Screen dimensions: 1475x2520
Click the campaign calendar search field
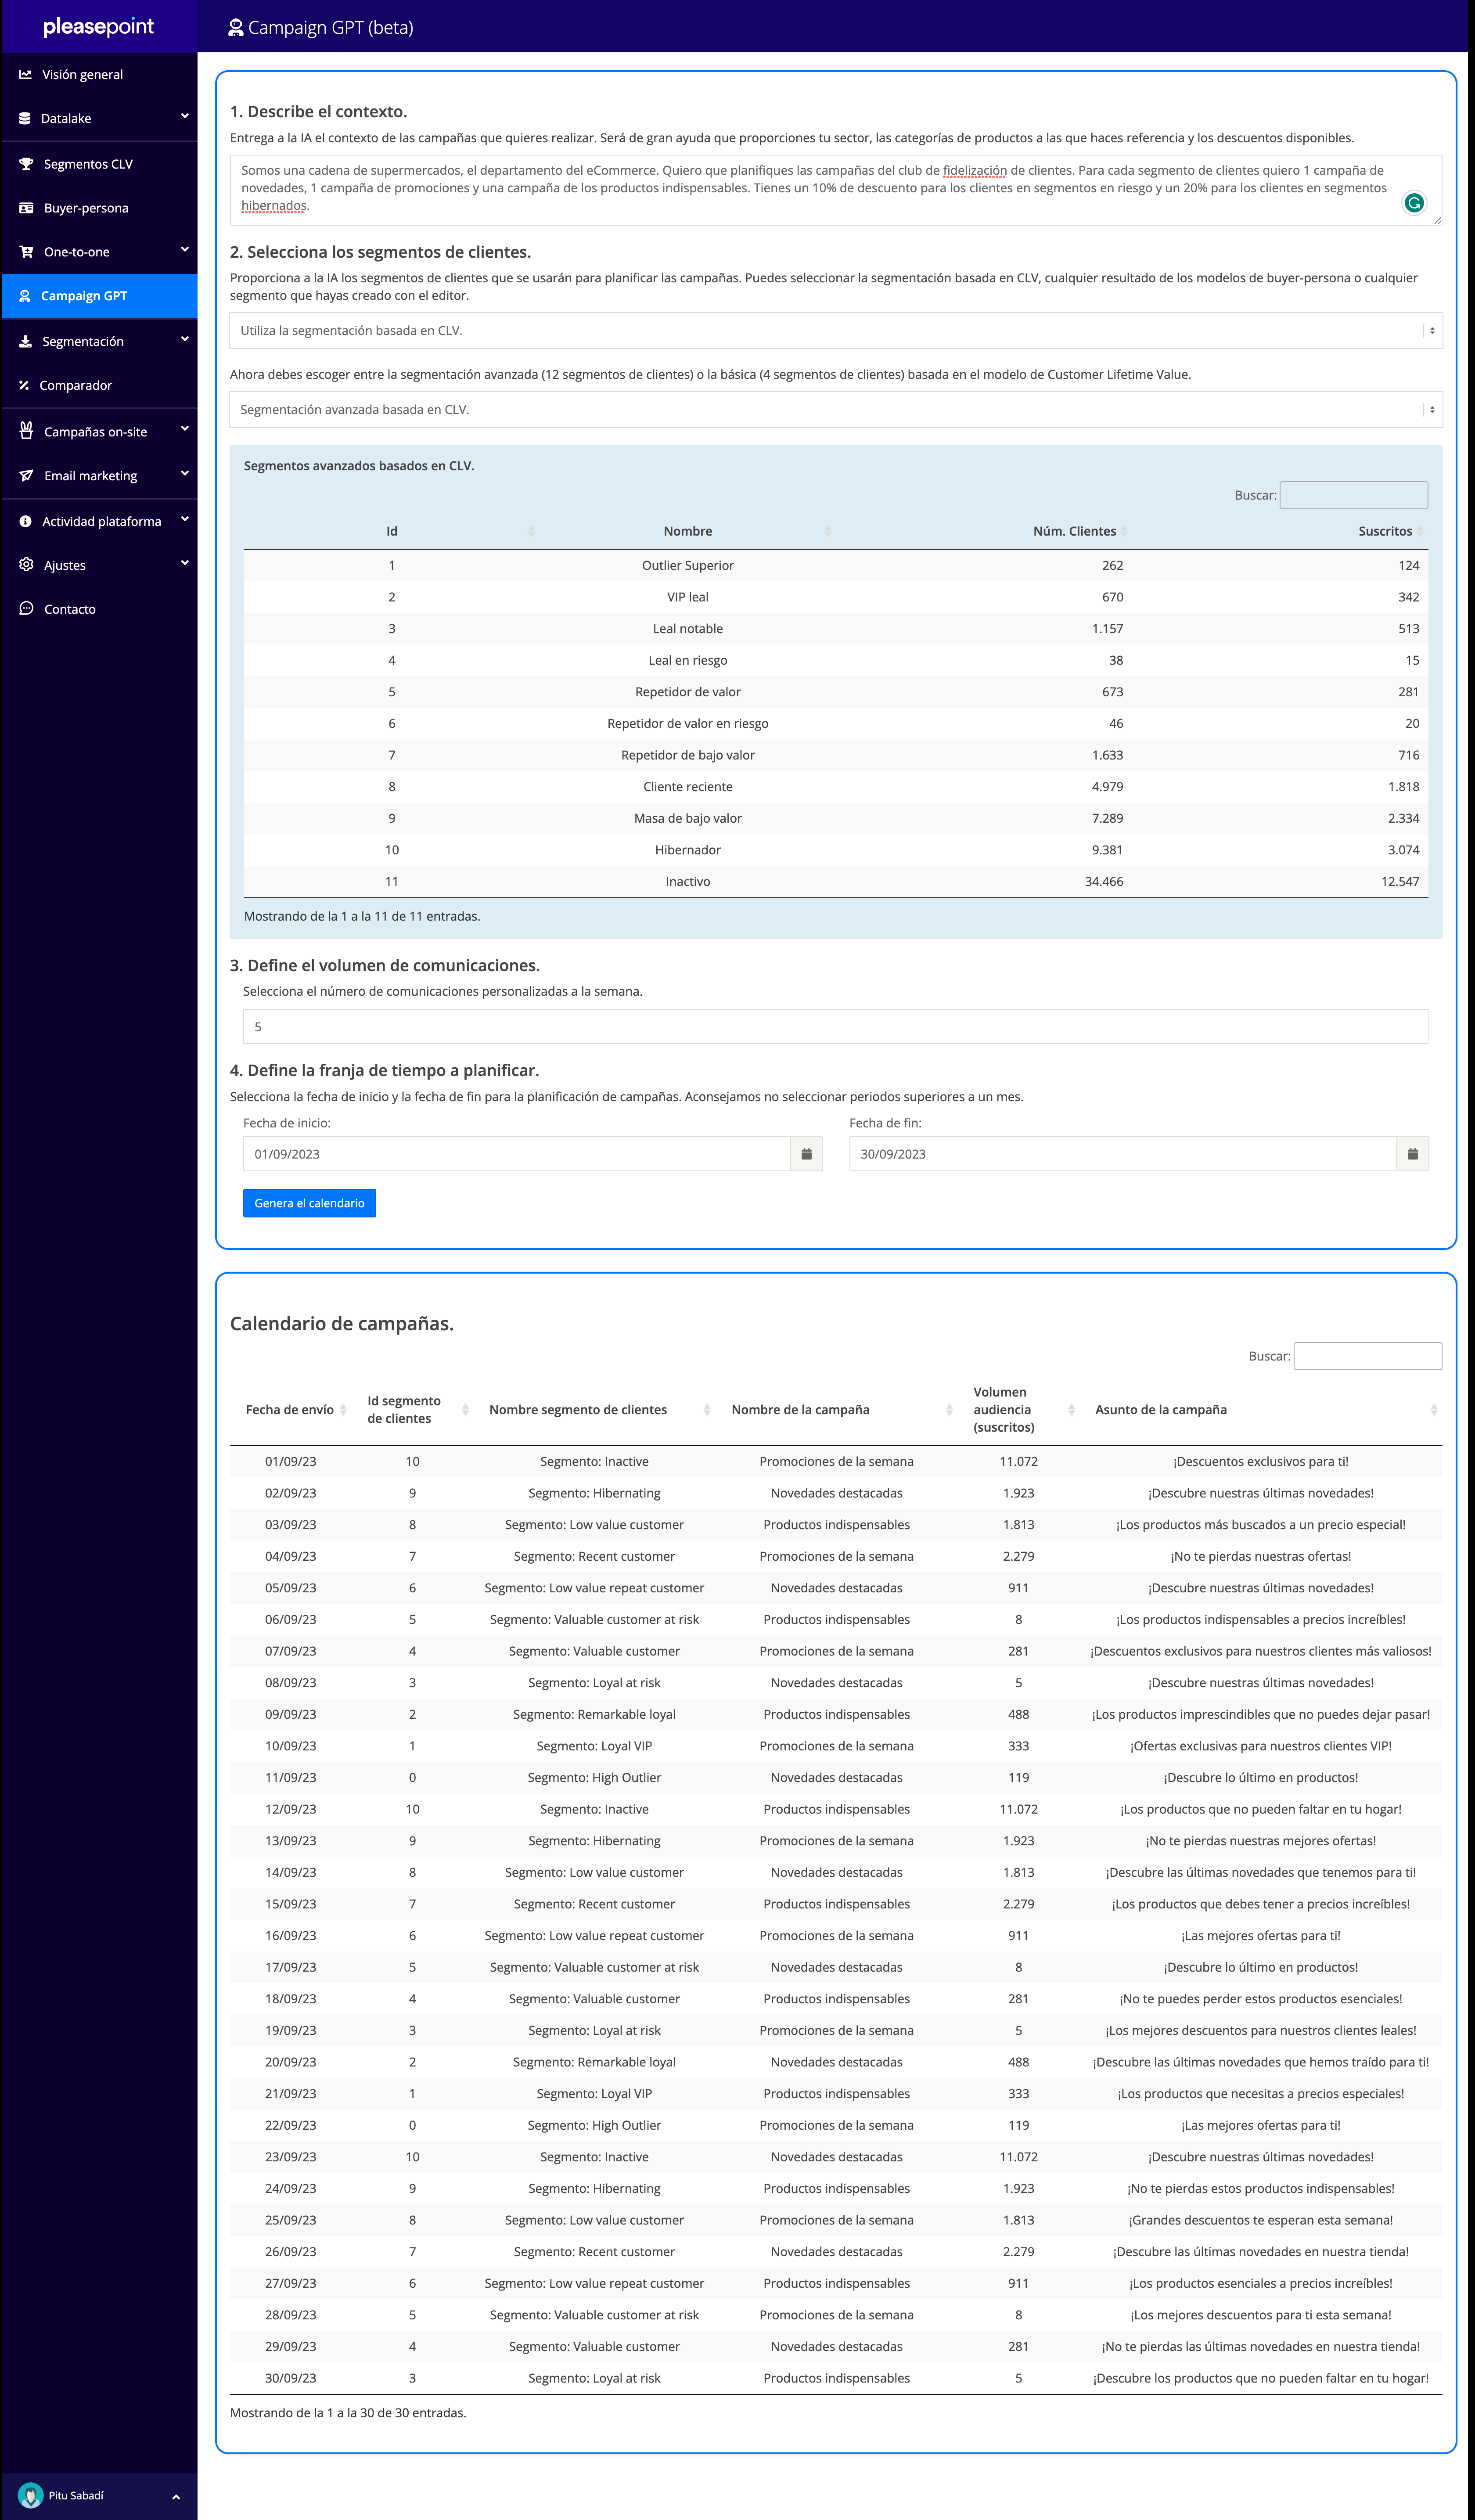(x=1367, y=1356)
